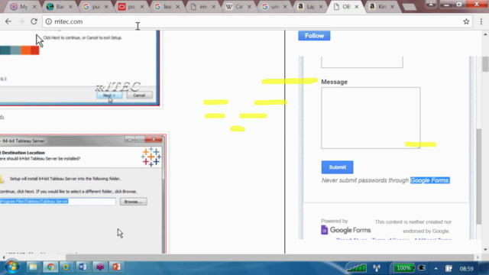
Task: Open Word from the taskbar
Action: click(83, 267)
